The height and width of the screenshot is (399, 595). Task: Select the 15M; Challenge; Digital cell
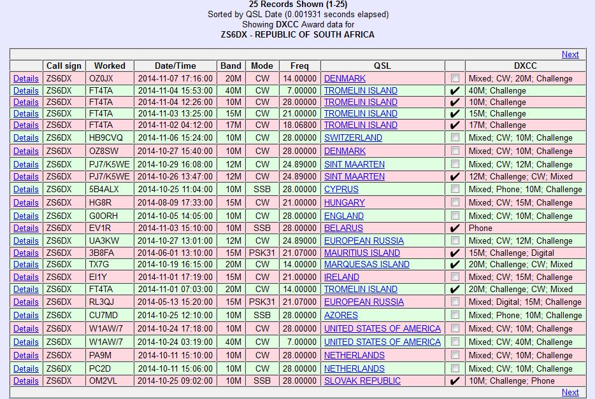525,253
